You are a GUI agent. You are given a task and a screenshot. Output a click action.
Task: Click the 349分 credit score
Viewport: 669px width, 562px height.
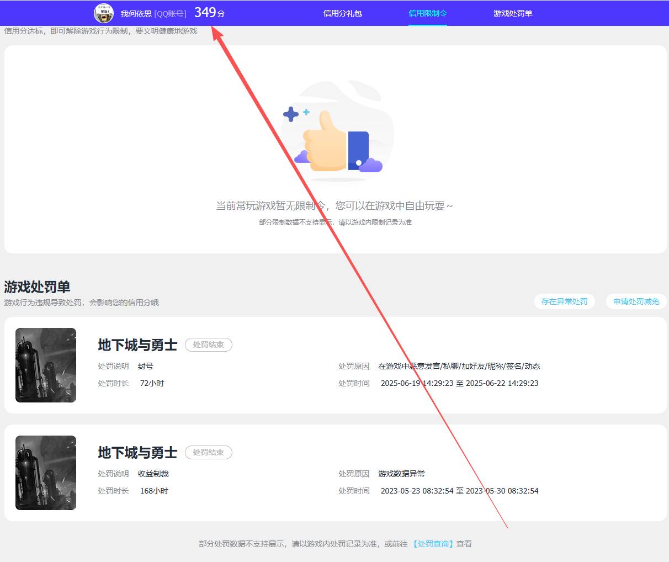(209, 13)
